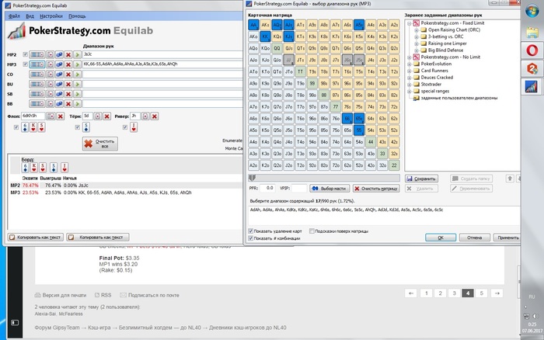Clear the MP3 range with the red X
This screenshot has height=340, width=544.
tap(68, 64)
